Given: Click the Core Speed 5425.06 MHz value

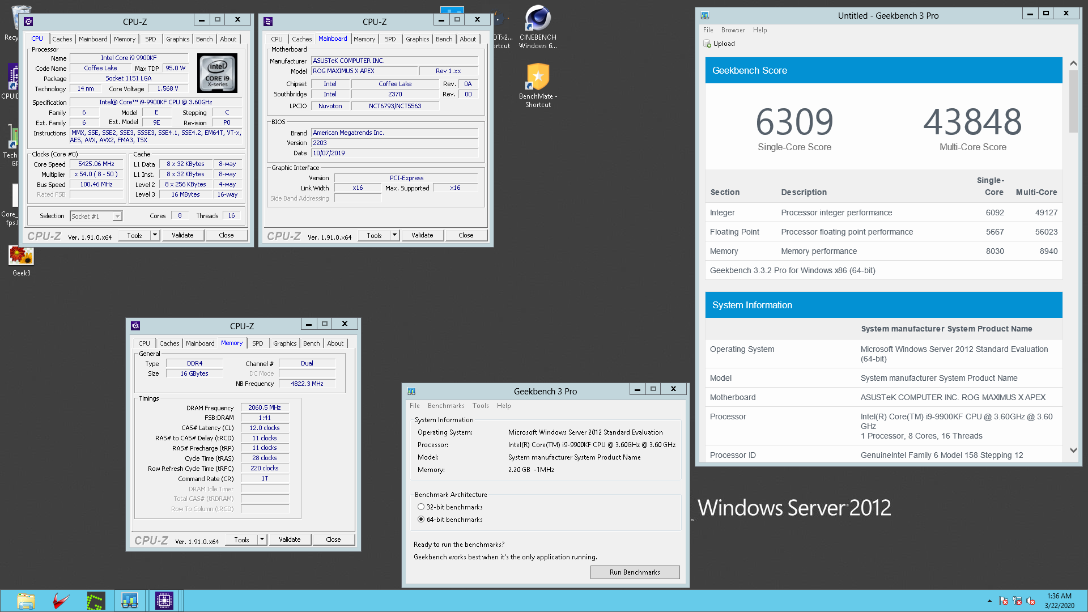Looking at the screenshot, I should pyautogui.click(x=96, y=164).
